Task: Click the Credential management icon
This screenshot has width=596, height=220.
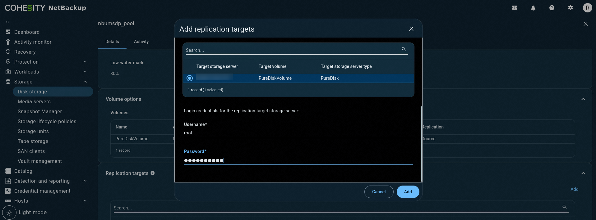Action: coord(8,191)
